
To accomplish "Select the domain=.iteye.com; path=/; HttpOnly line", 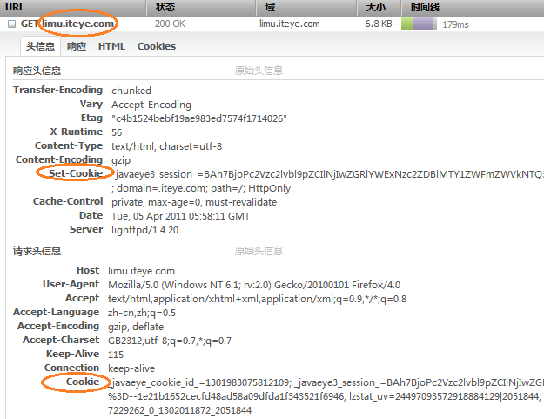I will pyautogui.click(x=201, y=188).
